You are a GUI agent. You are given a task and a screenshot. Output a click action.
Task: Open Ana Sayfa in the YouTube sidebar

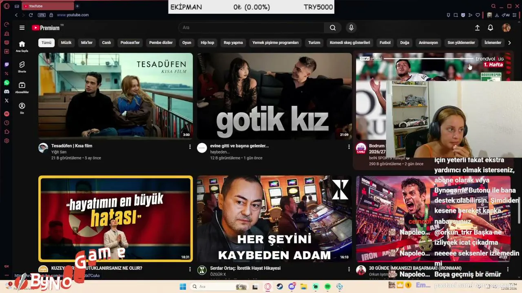click(x=22, y=46)
